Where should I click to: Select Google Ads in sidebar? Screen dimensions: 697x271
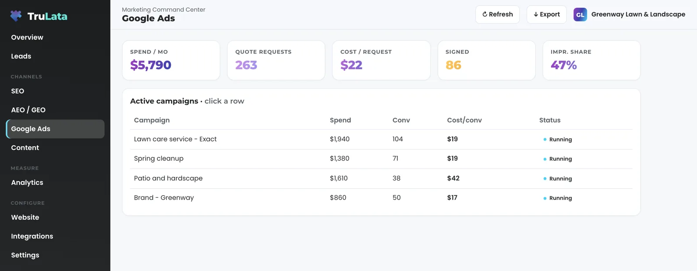[x=55, y=129]
